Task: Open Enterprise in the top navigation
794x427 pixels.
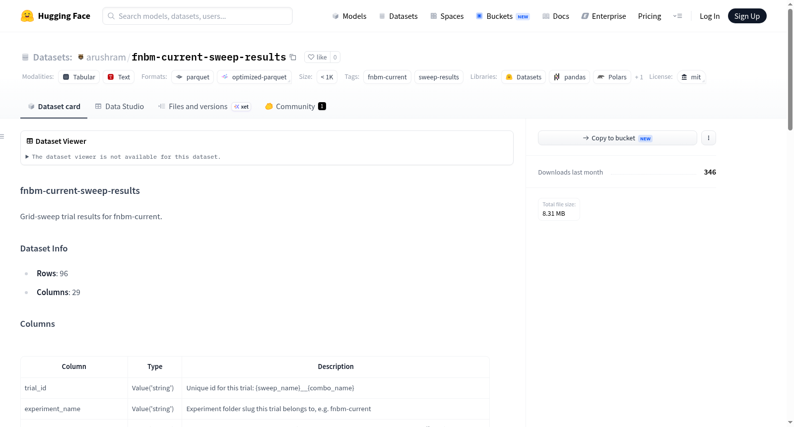Action: (x=603, y=16)
